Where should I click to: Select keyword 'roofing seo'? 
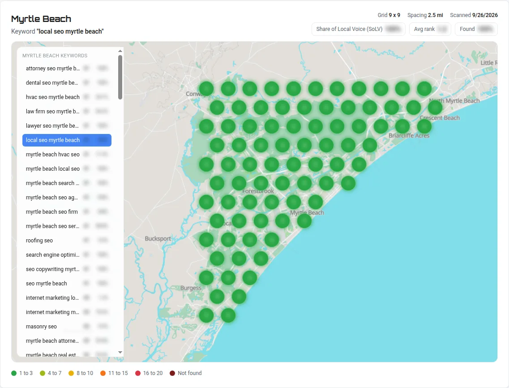coord(67,240)
